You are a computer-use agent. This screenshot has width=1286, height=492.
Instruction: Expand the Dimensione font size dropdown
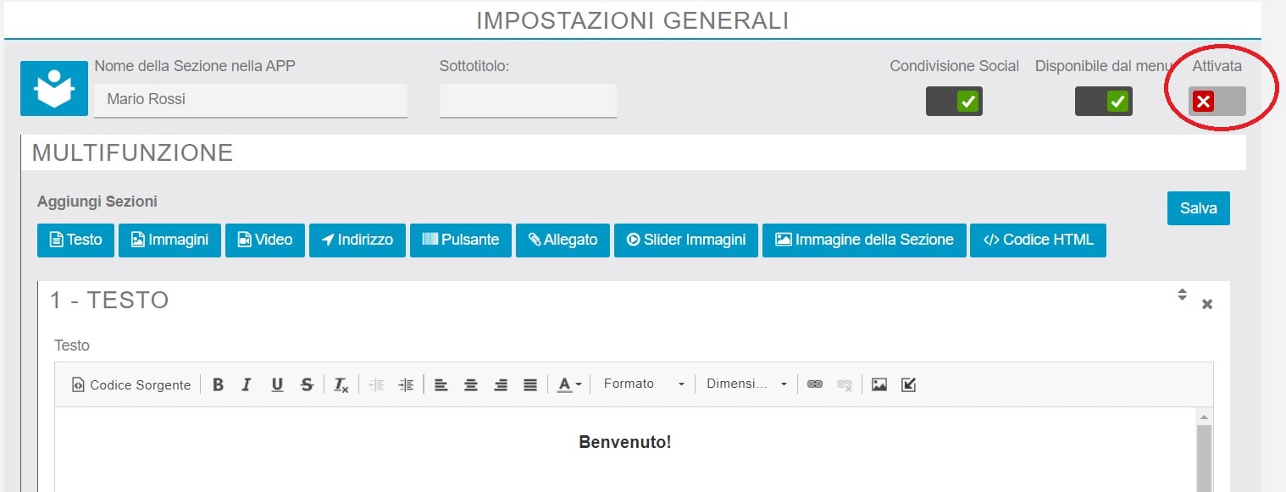tap(746, 384)
